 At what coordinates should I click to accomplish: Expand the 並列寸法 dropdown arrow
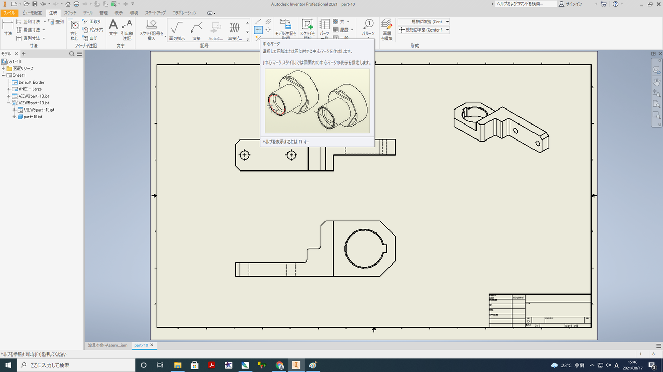tap(45, 22)
